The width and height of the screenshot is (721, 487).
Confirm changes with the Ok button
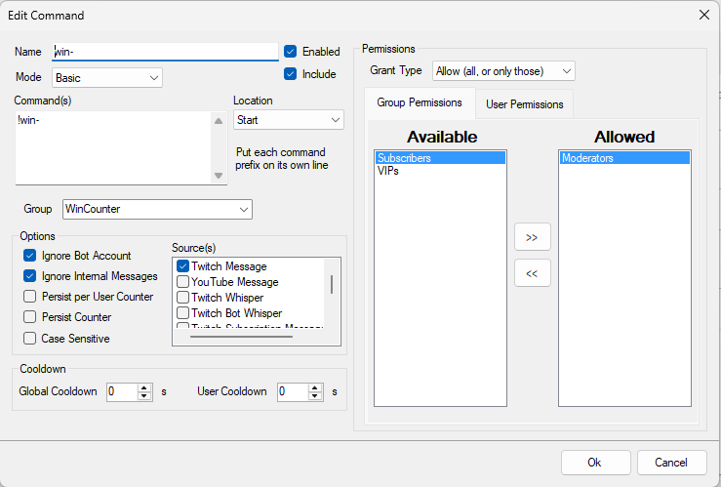point(595,463)
